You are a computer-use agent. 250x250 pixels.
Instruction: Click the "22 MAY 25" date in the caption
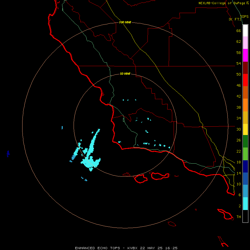(151, 248)
